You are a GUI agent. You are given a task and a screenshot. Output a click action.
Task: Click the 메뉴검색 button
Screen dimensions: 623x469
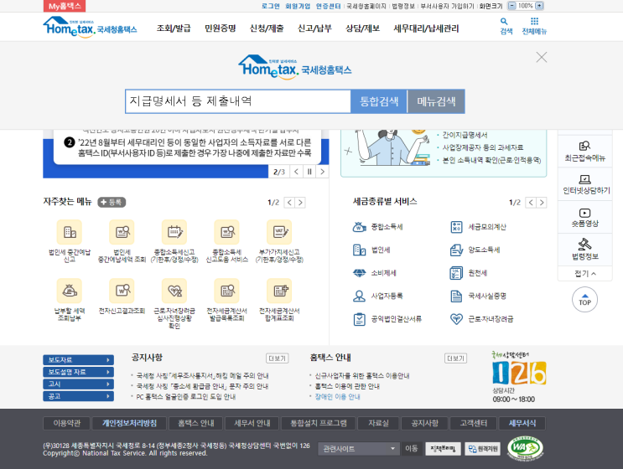pyautogui.click(x=436, y=101)
